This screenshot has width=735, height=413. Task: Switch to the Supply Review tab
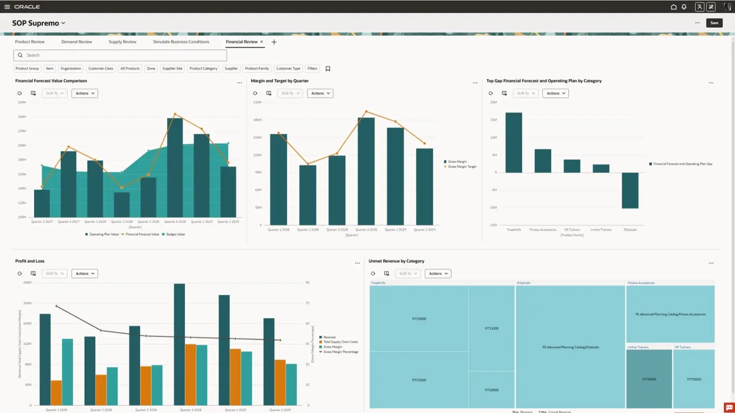tap(122, 42)
